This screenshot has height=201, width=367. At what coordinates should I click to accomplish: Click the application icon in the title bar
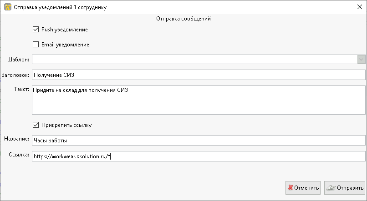coord(7,7)
